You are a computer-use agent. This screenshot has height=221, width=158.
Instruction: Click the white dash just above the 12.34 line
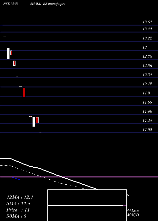pyautogui.click(x=17, y=76)
